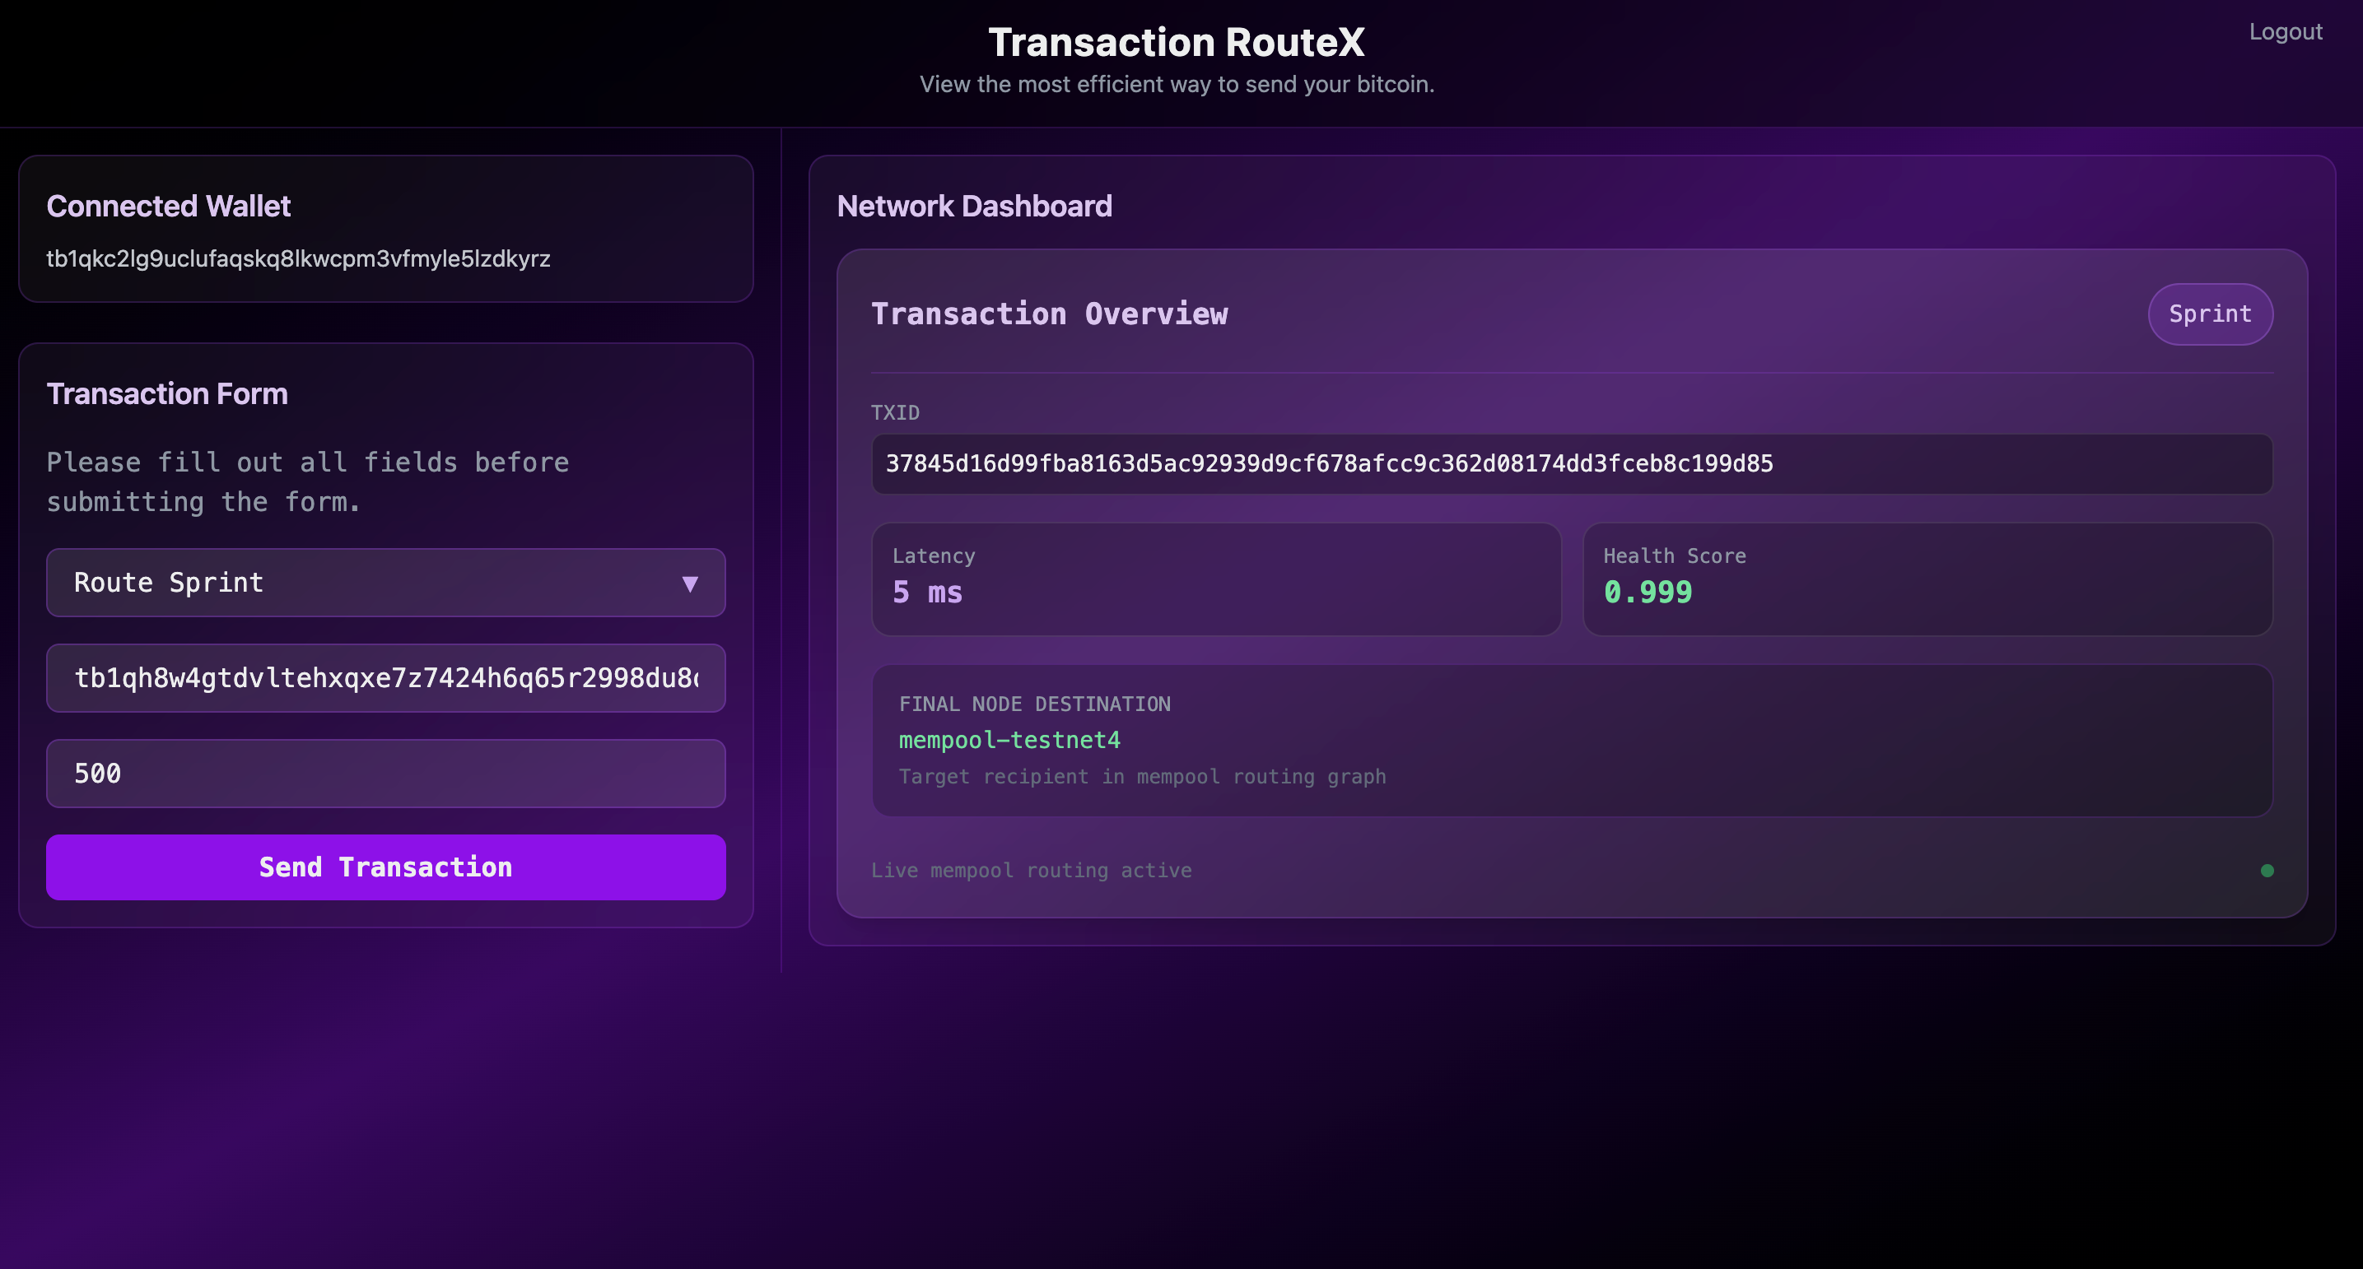2363x1269 pixels.
Task: Click the green live status dot
Action: (2267, 870)
